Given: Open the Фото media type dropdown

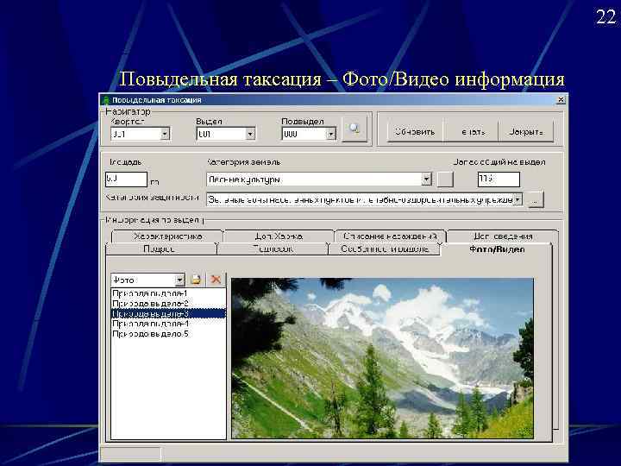Looking at the screenshot, I should [x=179, y=280].
